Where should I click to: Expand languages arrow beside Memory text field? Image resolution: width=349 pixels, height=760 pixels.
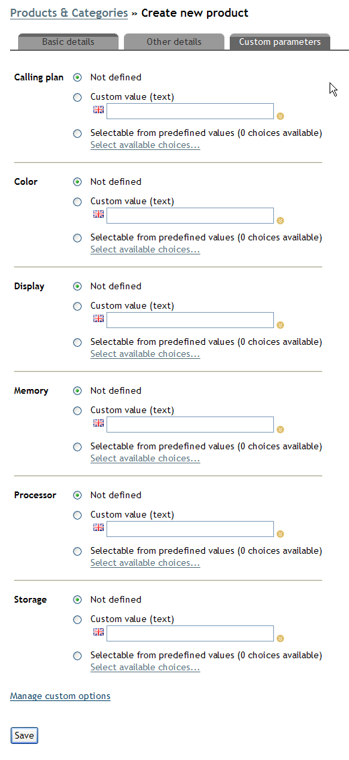click(281, 429)
